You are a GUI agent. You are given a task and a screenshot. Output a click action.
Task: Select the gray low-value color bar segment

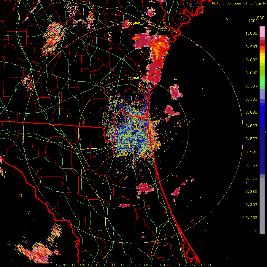click(262, 206)
